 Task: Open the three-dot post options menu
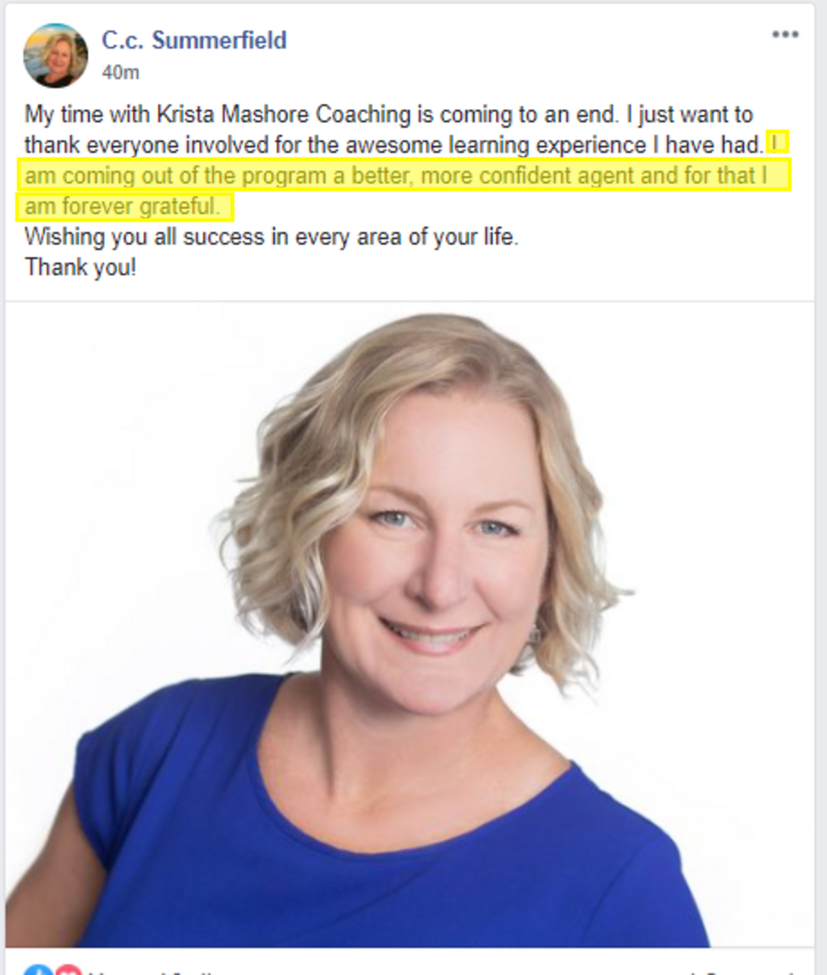785,34
